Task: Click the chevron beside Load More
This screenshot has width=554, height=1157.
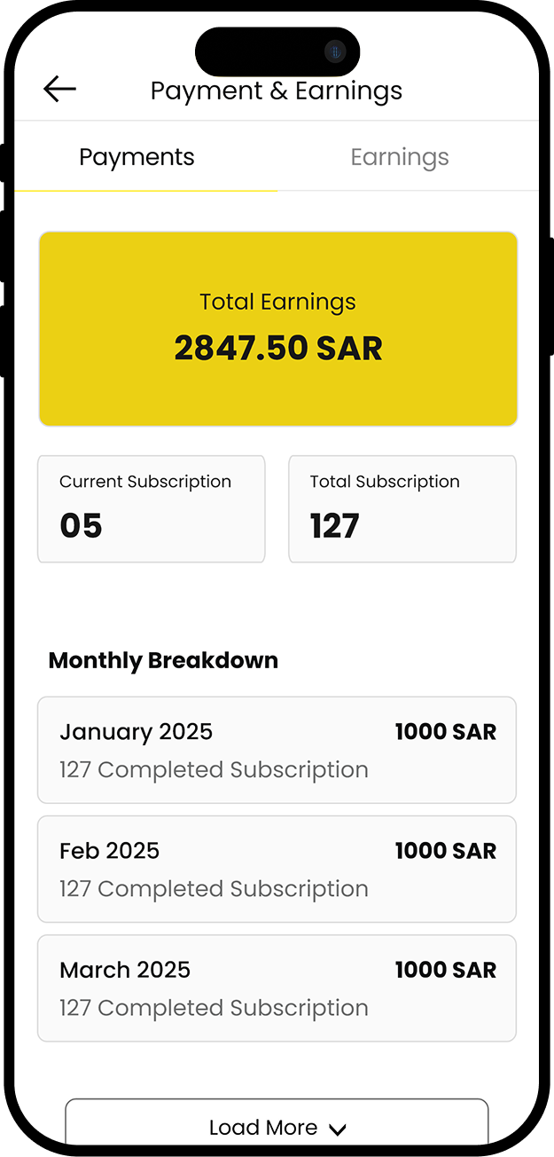Action: click(337, 1129)
